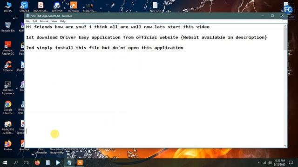Click in line starting '2nd simply install'
This screenshot has width=298, height=167.
coord(104,48)
